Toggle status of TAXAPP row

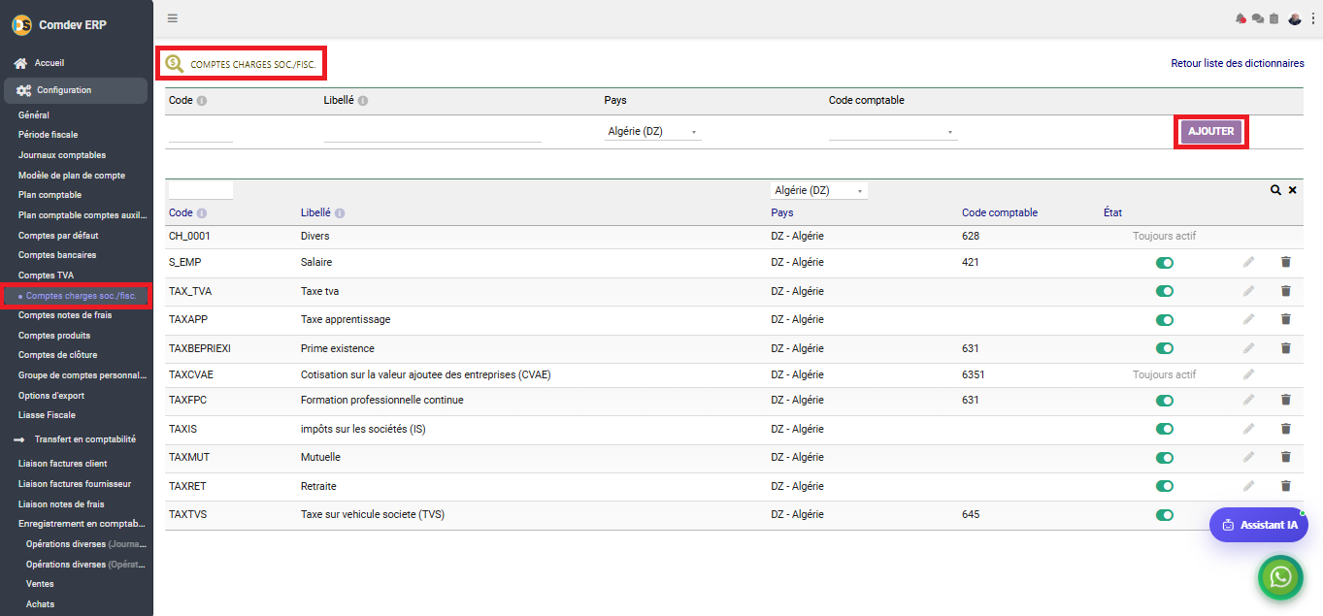pyautogui.click(x=1165, y=320)
